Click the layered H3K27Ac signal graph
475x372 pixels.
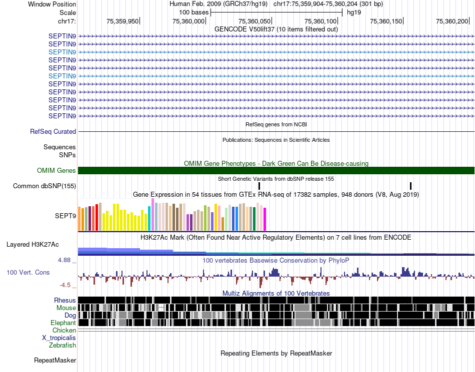pyautogui.click(x=276, y=252)
